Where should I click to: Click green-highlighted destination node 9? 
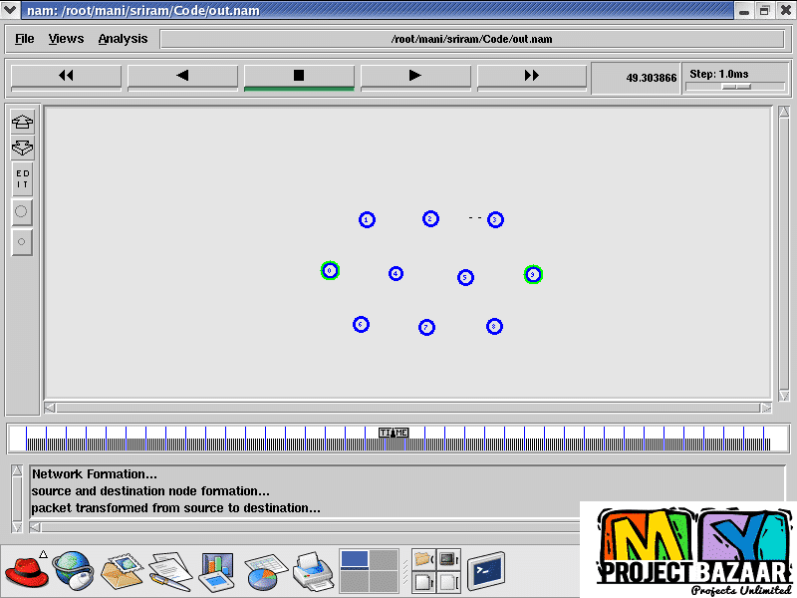(533, 274)
